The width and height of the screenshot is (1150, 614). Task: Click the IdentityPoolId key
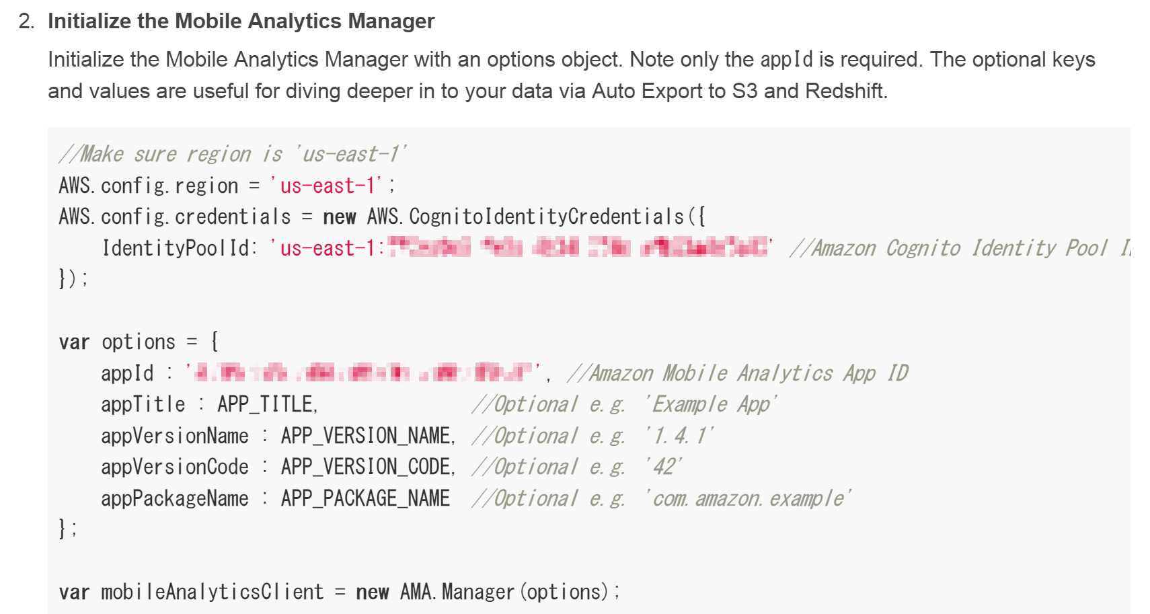click(176, 248)
